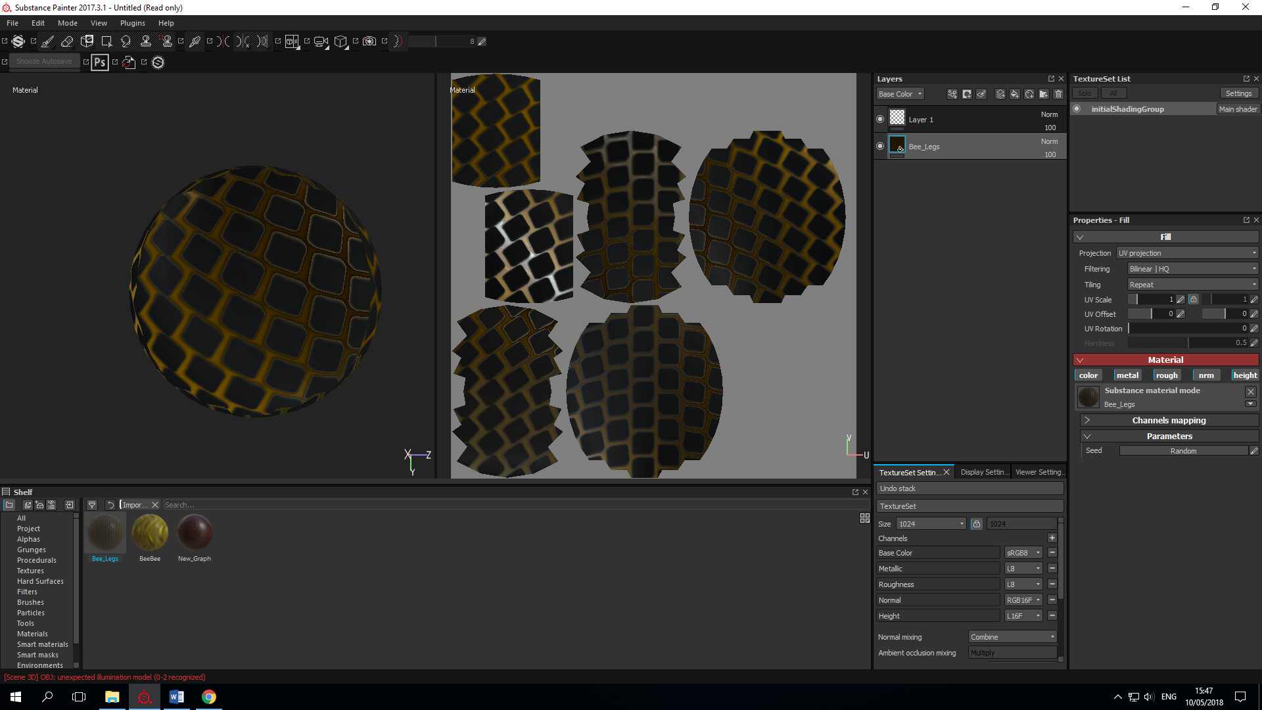Click the Solo button
This screenshot has height=710, width=1262.
pyautogui.click(x=1085, y=93)
